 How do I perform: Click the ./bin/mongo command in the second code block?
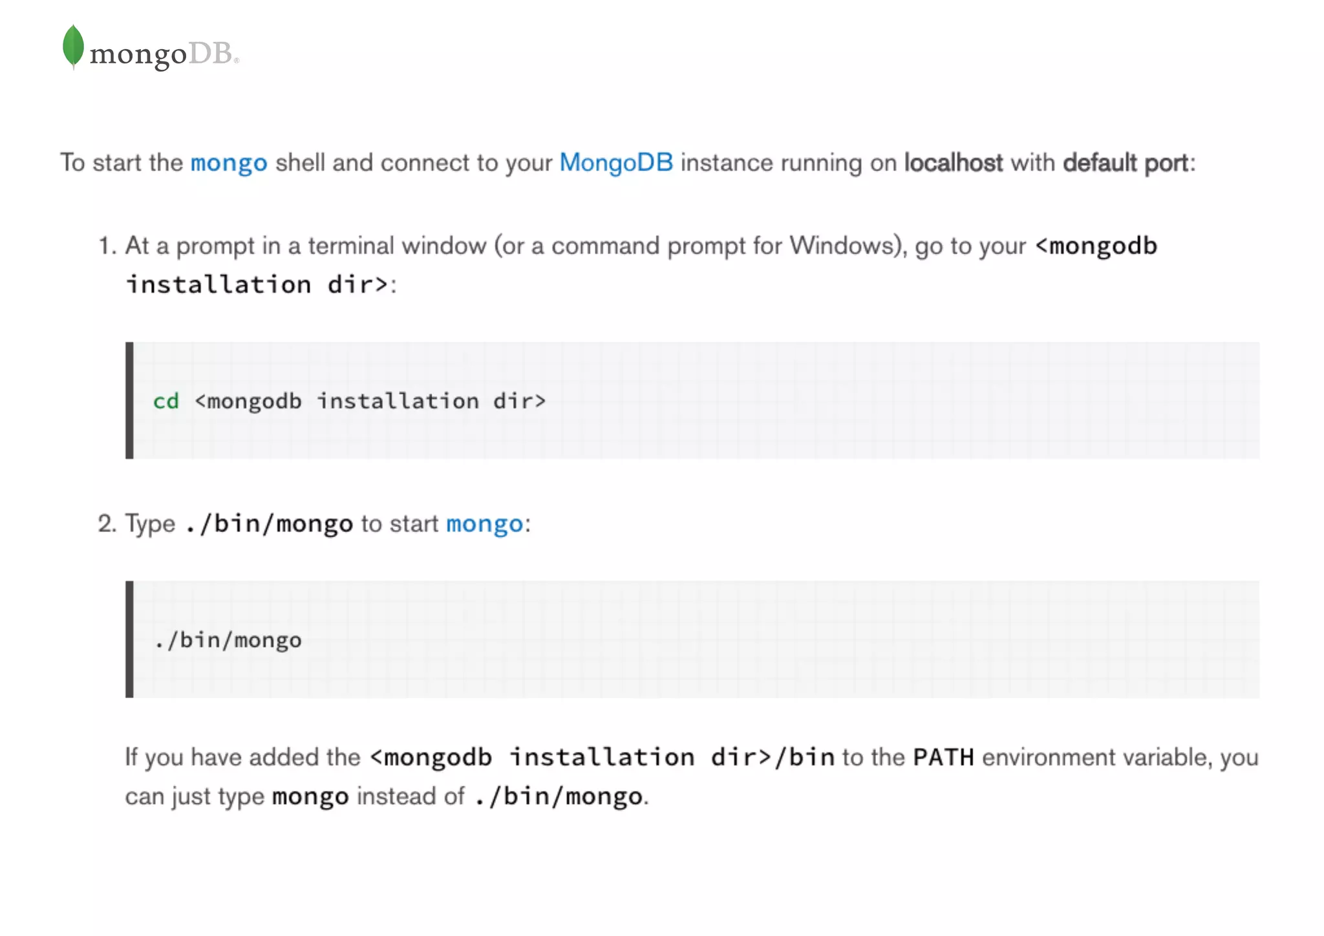click(x=228, y=641)
